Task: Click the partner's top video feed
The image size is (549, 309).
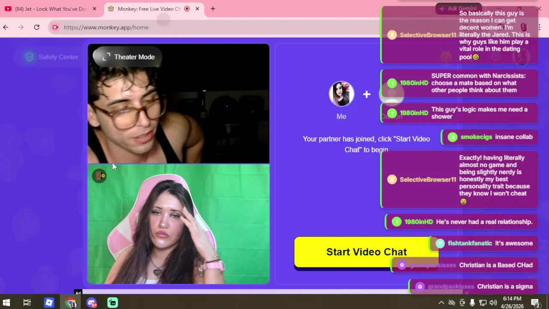Action: 178,103
